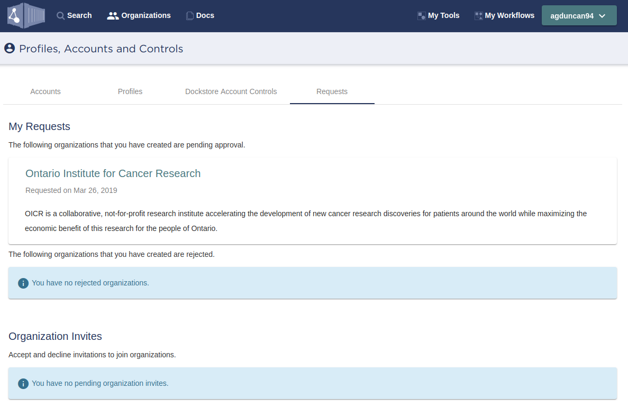Switch to the Accounts tab
This screenshot has height=407, width=628.
(45, 91)
